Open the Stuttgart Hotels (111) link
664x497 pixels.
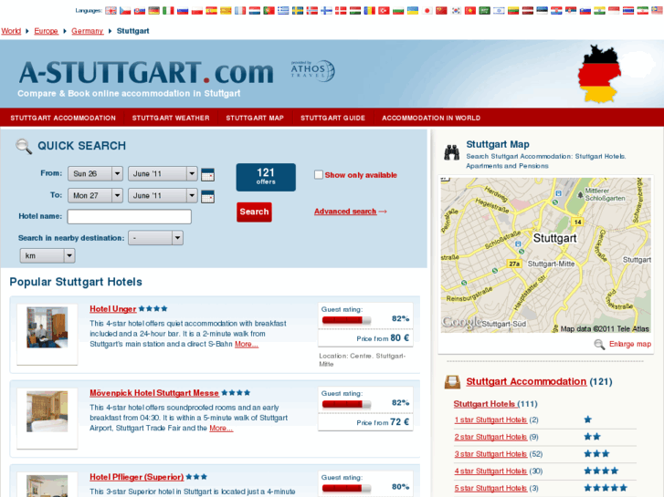(484, 404)
